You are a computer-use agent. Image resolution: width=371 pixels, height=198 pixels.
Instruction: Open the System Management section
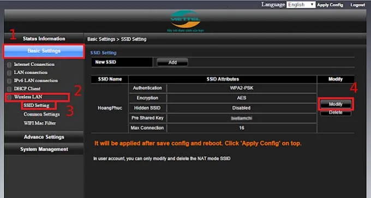click(44, 149)
